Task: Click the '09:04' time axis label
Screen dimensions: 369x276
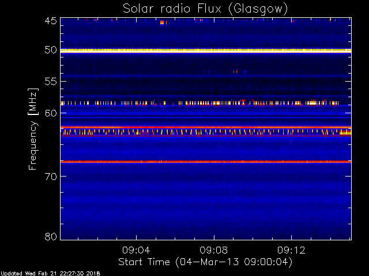Action: [136, 250]
